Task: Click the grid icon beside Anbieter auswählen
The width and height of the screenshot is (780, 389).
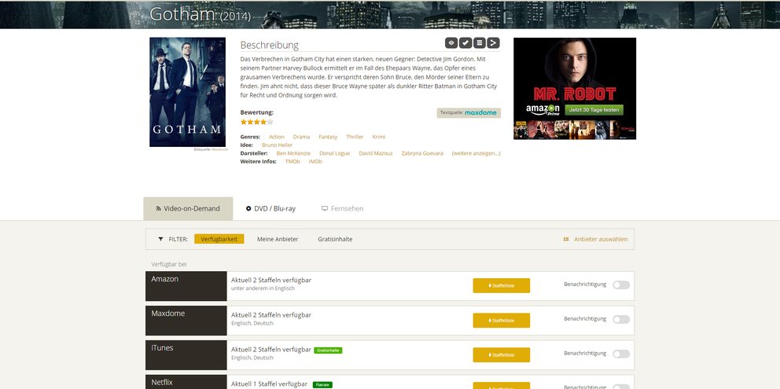Action: (x=566, y=239)
